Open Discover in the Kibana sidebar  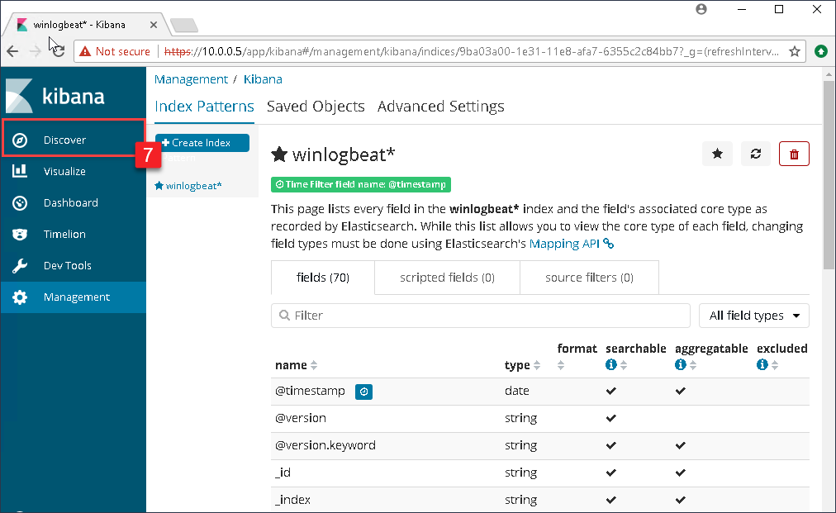[73, 140]
